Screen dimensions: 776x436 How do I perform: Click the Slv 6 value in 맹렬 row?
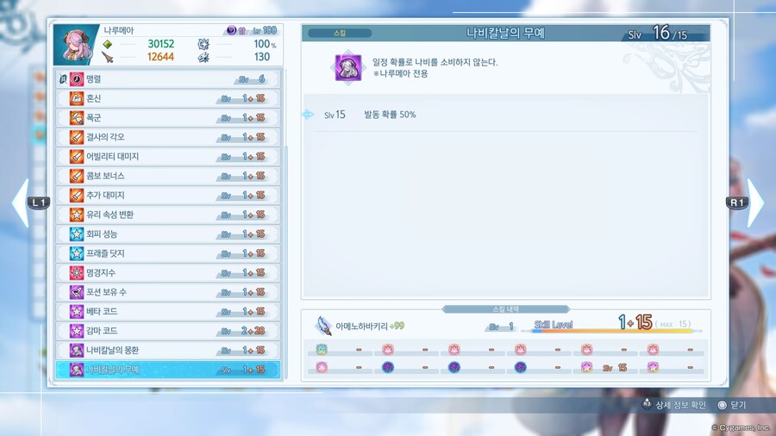point(252,79)
